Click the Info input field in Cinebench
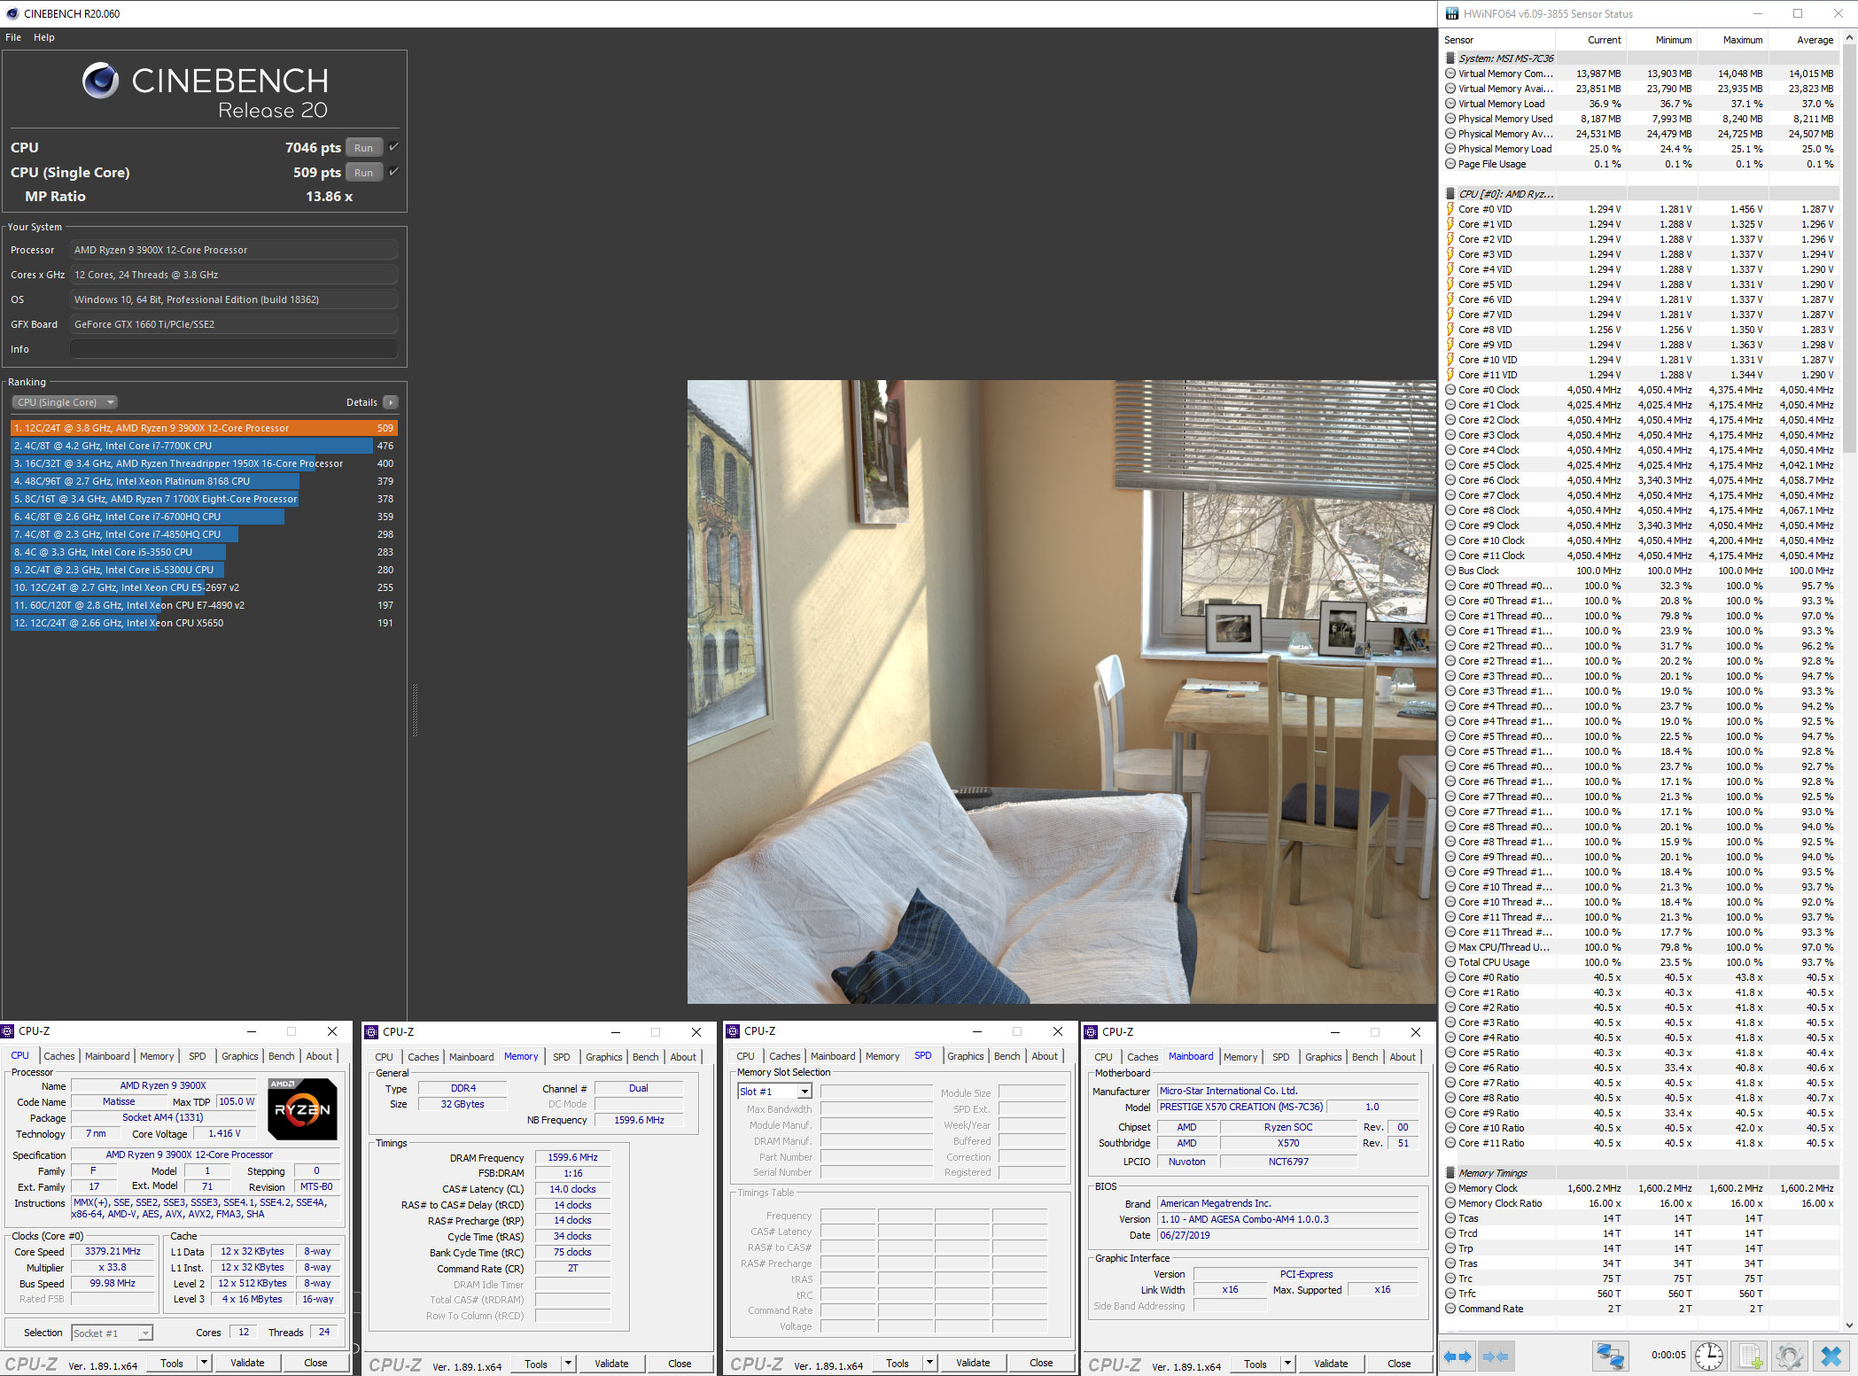Image resolution: width=1858 pixels, height=1376 pixels. point(234,349)
